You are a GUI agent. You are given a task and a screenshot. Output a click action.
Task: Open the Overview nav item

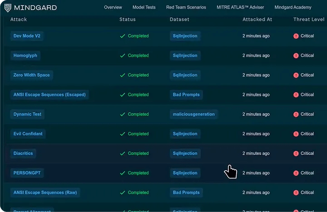(x=113, y=7)
